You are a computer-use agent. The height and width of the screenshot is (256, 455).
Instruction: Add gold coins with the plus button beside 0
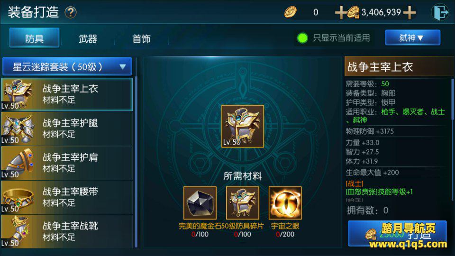coord(340,12)
